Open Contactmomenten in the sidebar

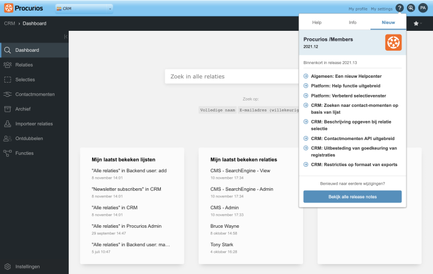pyautogui.click(x=34, y=94)
